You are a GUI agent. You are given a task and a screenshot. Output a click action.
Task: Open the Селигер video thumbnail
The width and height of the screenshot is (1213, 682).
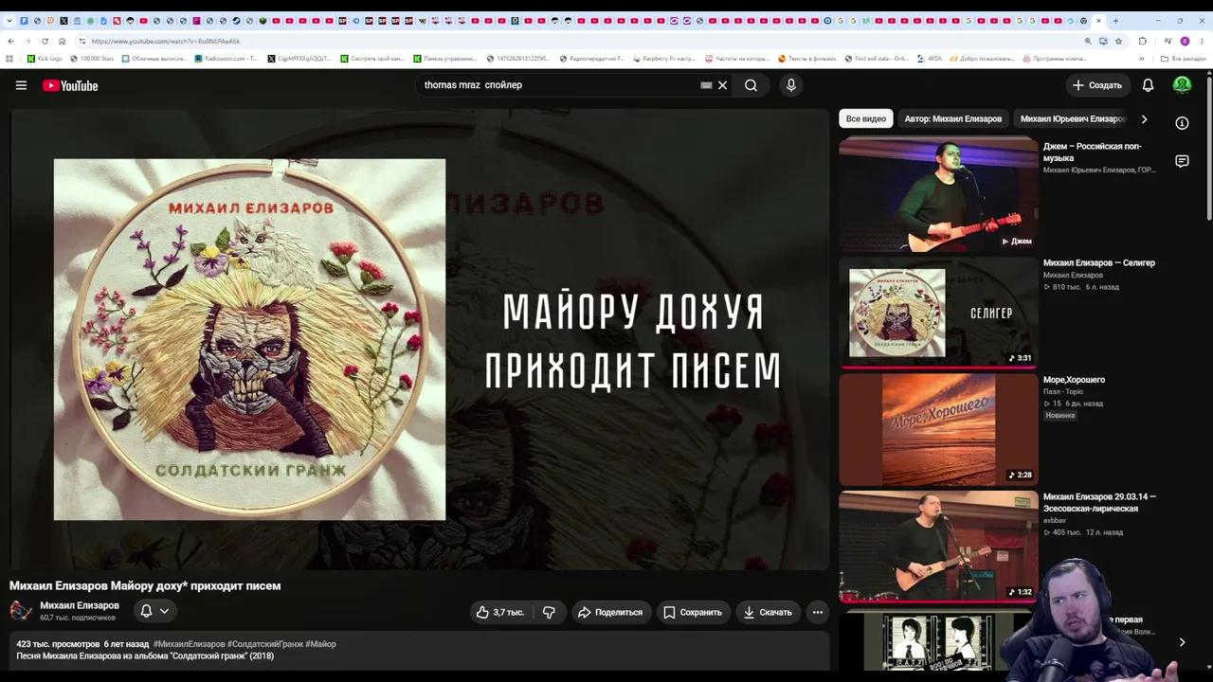tap(938, 312)
